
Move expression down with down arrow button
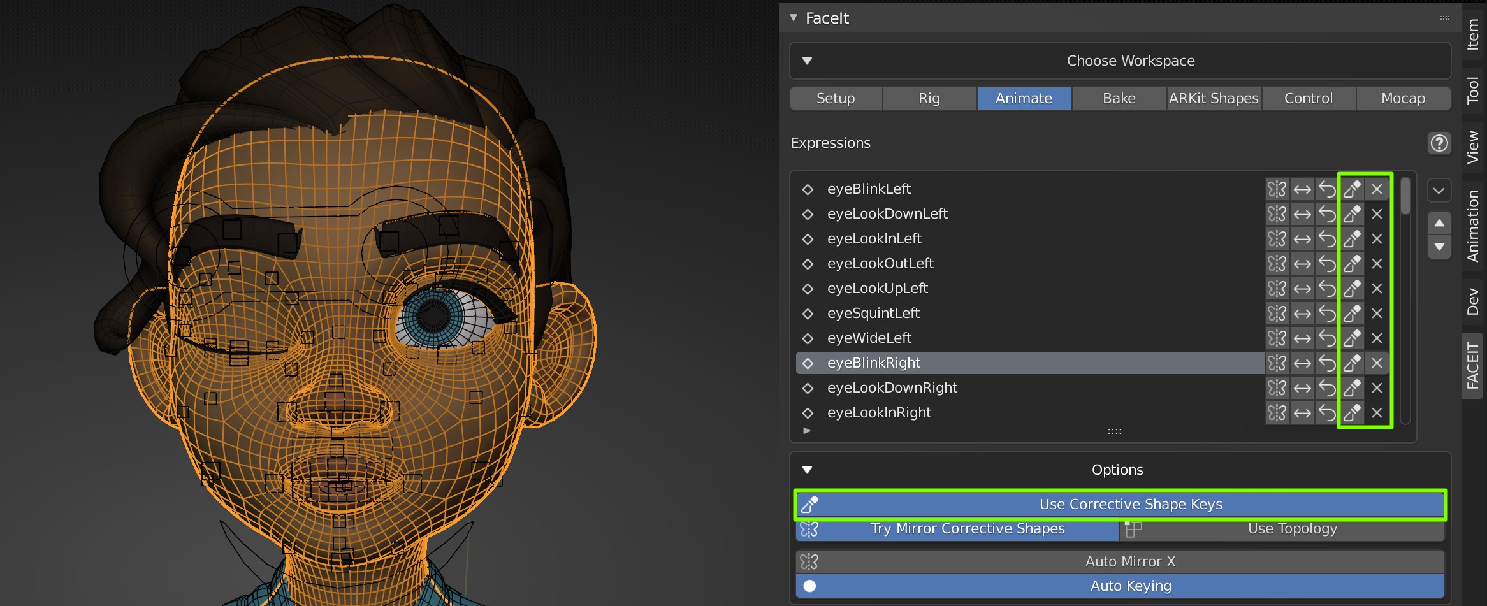click(x=1439, y=247)
